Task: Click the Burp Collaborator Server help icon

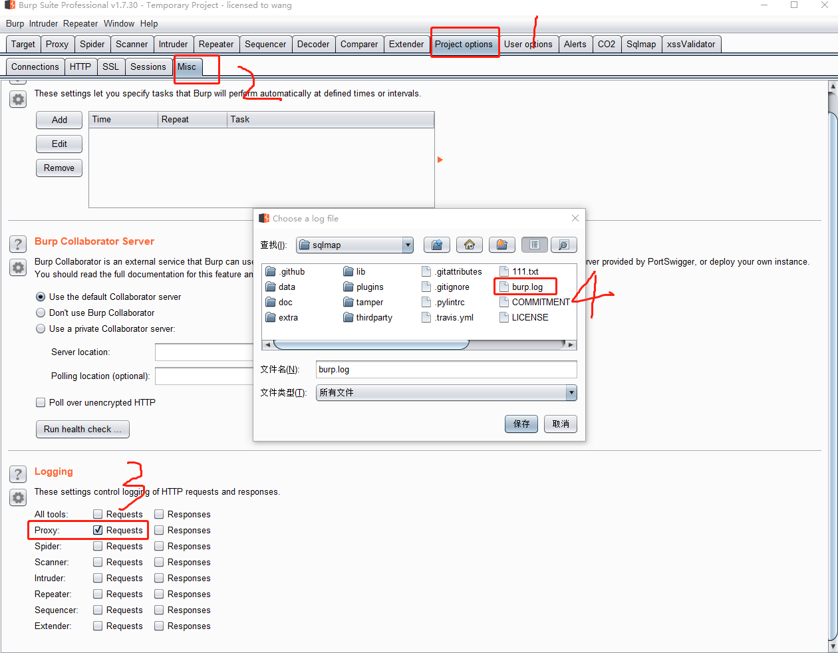Action: pyautogui.click(x=18, y=243)
